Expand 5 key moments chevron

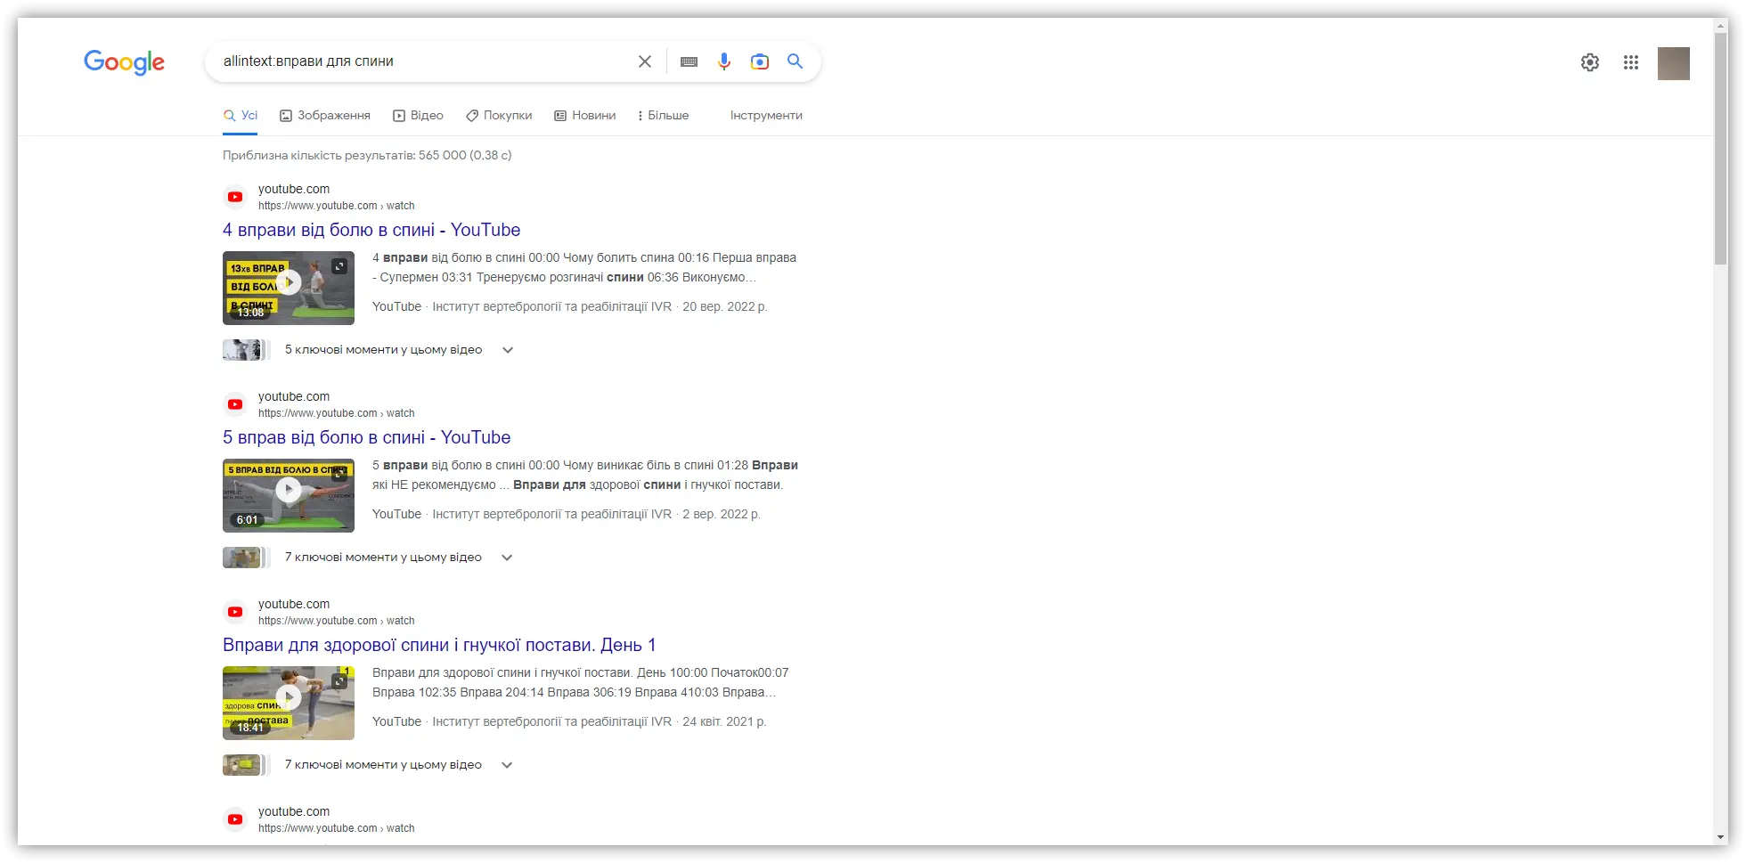pyautogui.click(x=508, y=350)
